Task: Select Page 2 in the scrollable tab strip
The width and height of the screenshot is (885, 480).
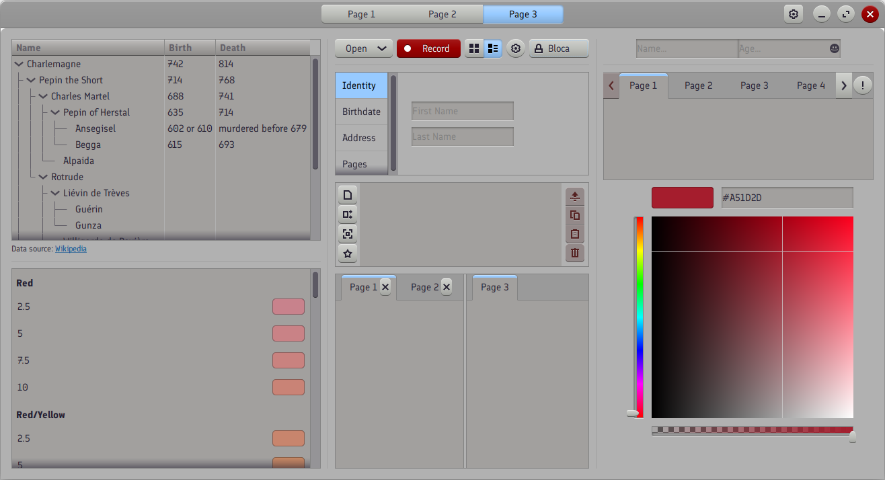Action: 699,85
